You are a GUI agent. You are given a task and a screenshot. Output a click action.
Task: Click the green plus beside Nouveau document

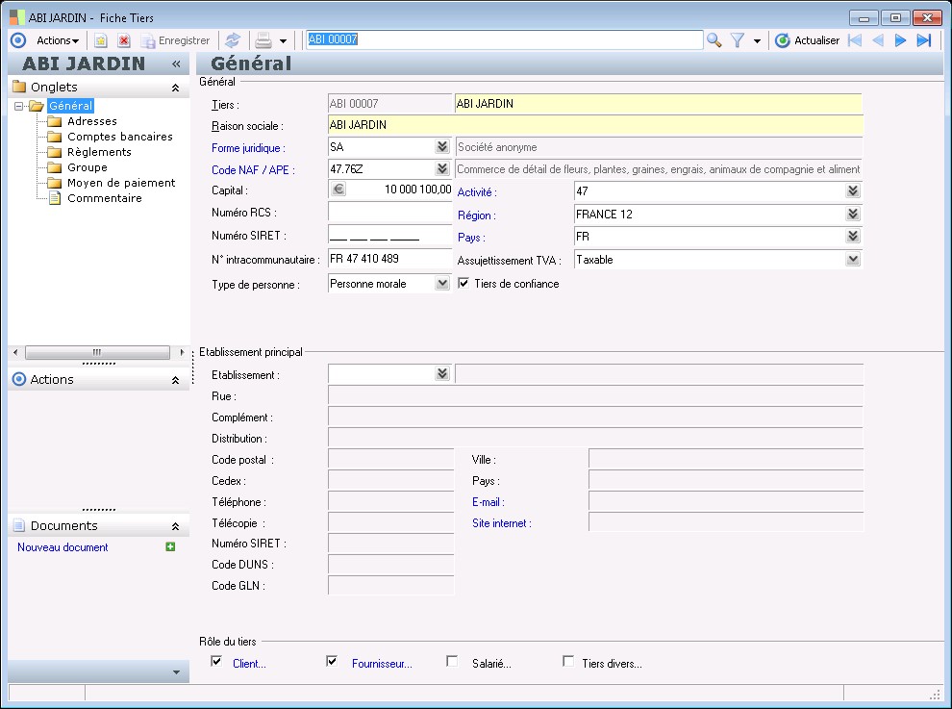(x=170, y=547)
